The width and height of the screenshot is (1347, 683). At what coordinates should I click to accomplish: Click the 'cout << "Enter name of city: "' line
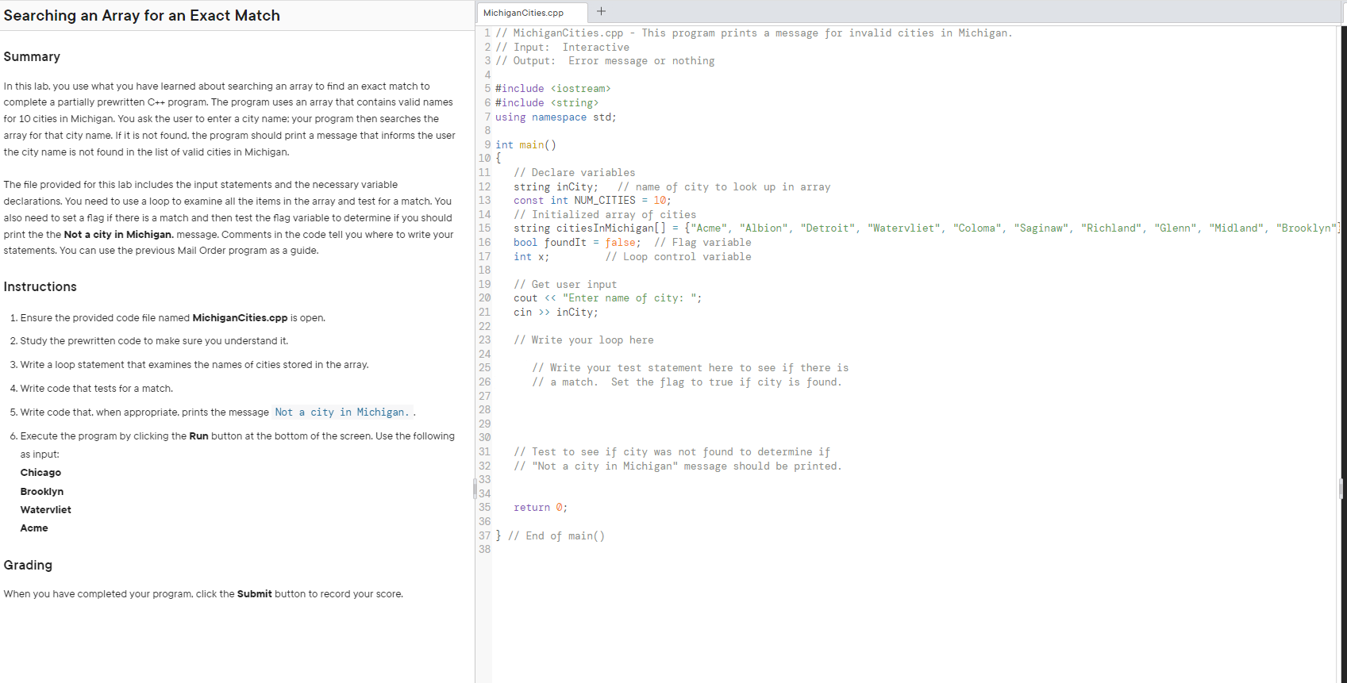click(x=608, y=298)
